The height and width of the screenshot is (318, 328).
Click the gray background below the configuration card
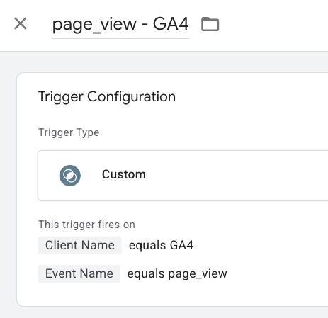click(165, 312)
